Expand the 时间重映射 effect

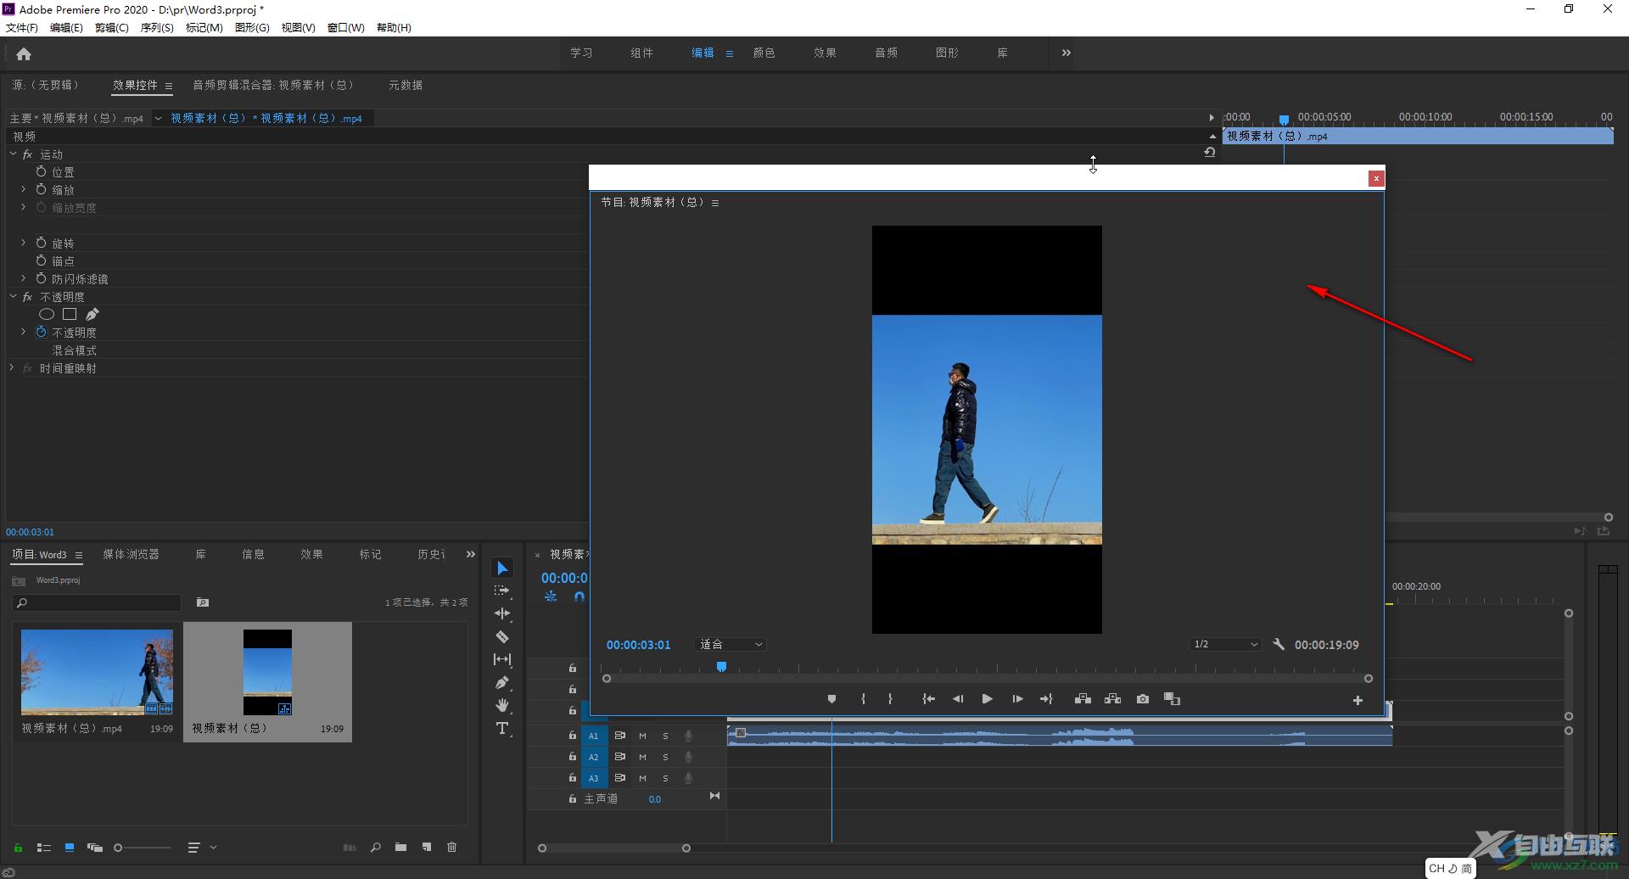(12, 368)
